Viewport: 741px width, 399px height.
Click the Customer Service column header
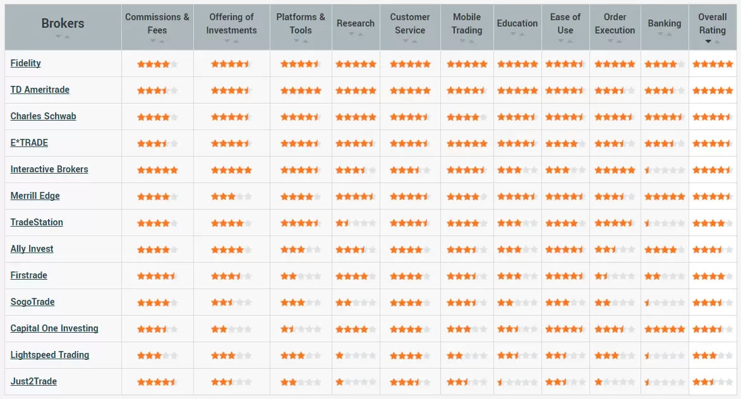[x=410, y=23]
